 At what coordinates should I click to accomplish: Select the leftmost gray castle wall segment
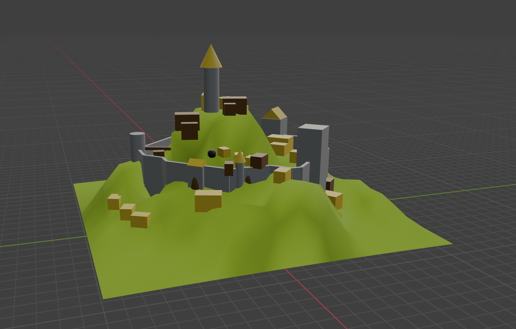pyautogui.click(x=152, y=172)
